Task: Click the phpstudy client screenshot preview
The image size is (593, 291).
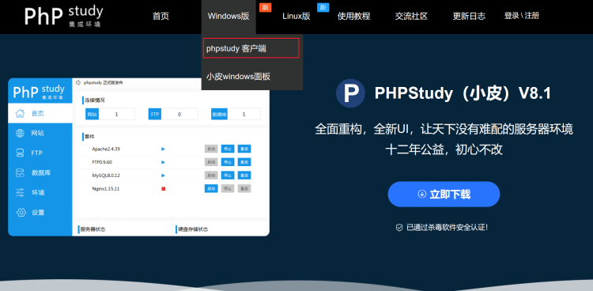Action: (139, 157)
